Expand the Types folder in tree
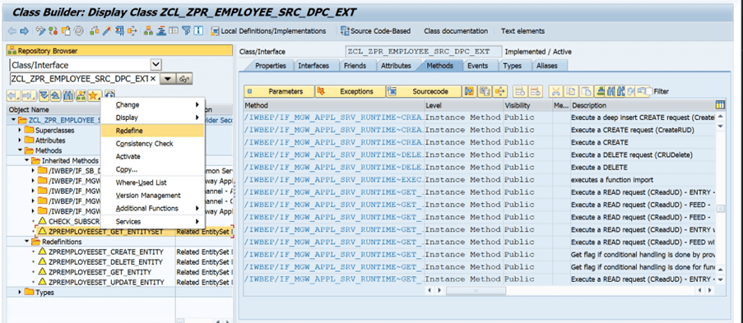Screen dimensions: 743x323 pyautogui.click(x=21, y=293)
